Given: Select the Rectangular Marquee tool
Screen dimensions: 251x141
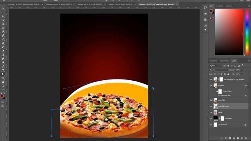Looking at the screenshot, I should [3, 12].
